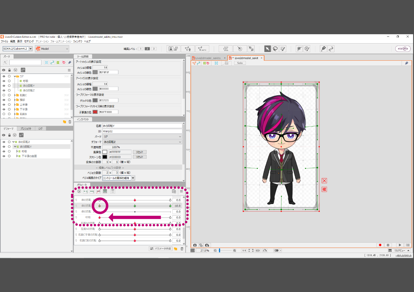Toggle lock circle of コア folder
The image size is (414, 292).
[x=9, y=76]
